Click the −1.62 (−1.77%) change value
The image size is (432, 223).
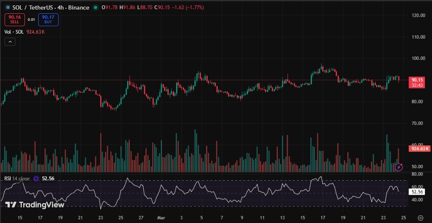188,8
